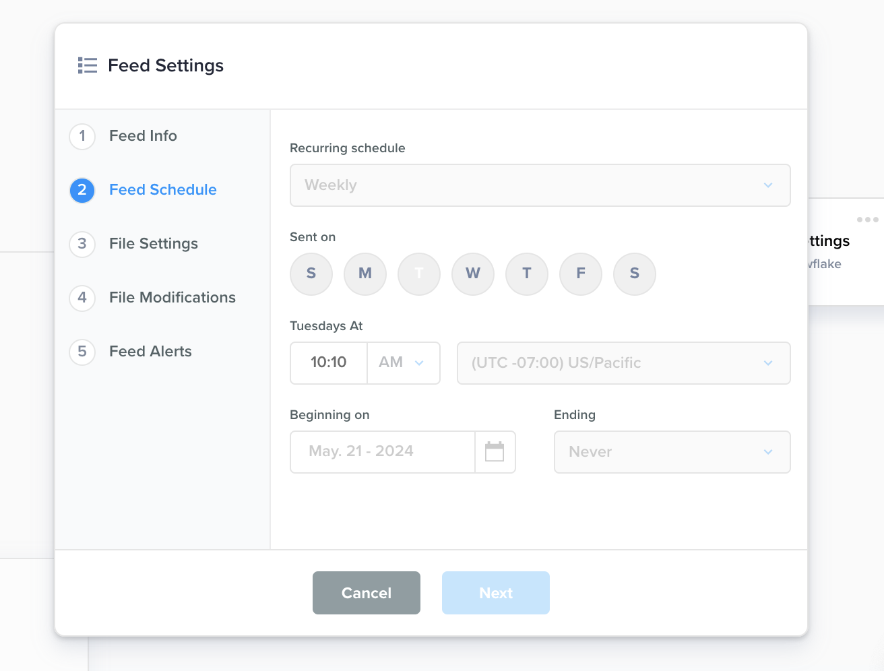Open the US/Pacific timezone dropdown
The image size is (884, 671).
[x=623, y=363]
